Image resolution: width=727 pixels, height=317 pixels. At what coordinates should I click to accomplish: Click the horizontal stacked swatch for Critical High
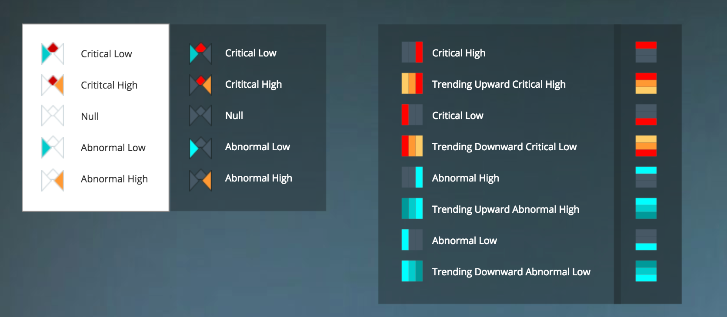point(646,52)
